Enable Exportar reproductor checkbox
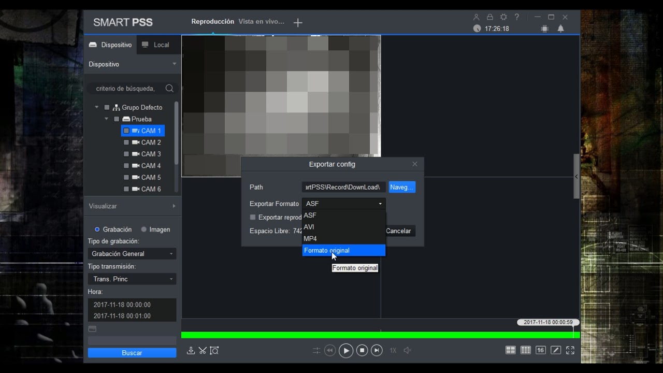The height and width of the screenshot is (373, 663). (253, 218)
